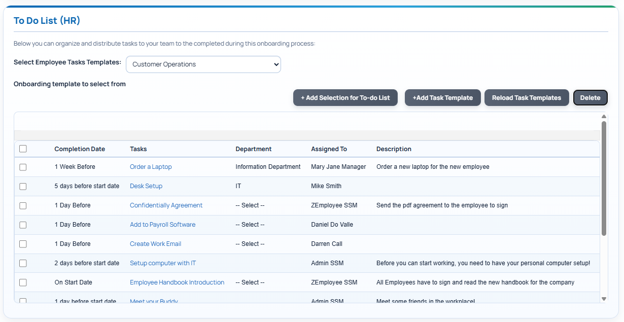Click Select in Add to Payroll row
This screenshot has width=624, height=322.
pyautogui.click(x=250, y=225)
